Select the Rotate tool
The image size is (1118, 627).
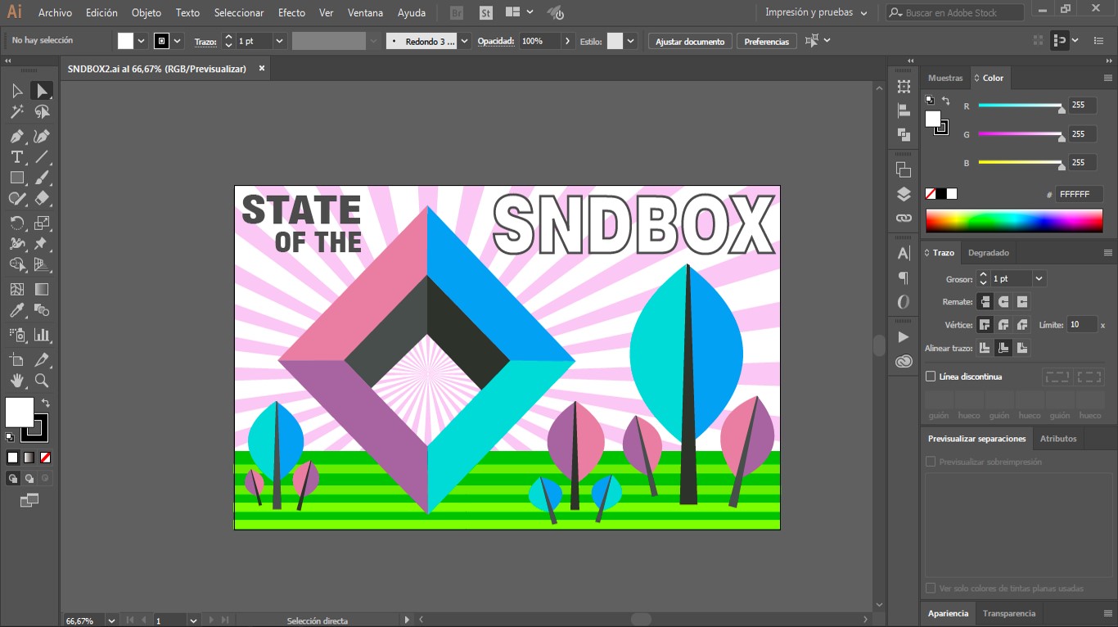click(16, 223)
